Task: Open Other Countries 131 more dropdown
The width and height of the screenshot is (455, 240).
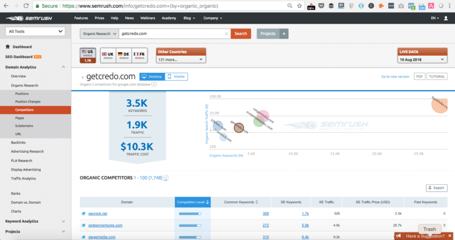Action: coord(181,59)
